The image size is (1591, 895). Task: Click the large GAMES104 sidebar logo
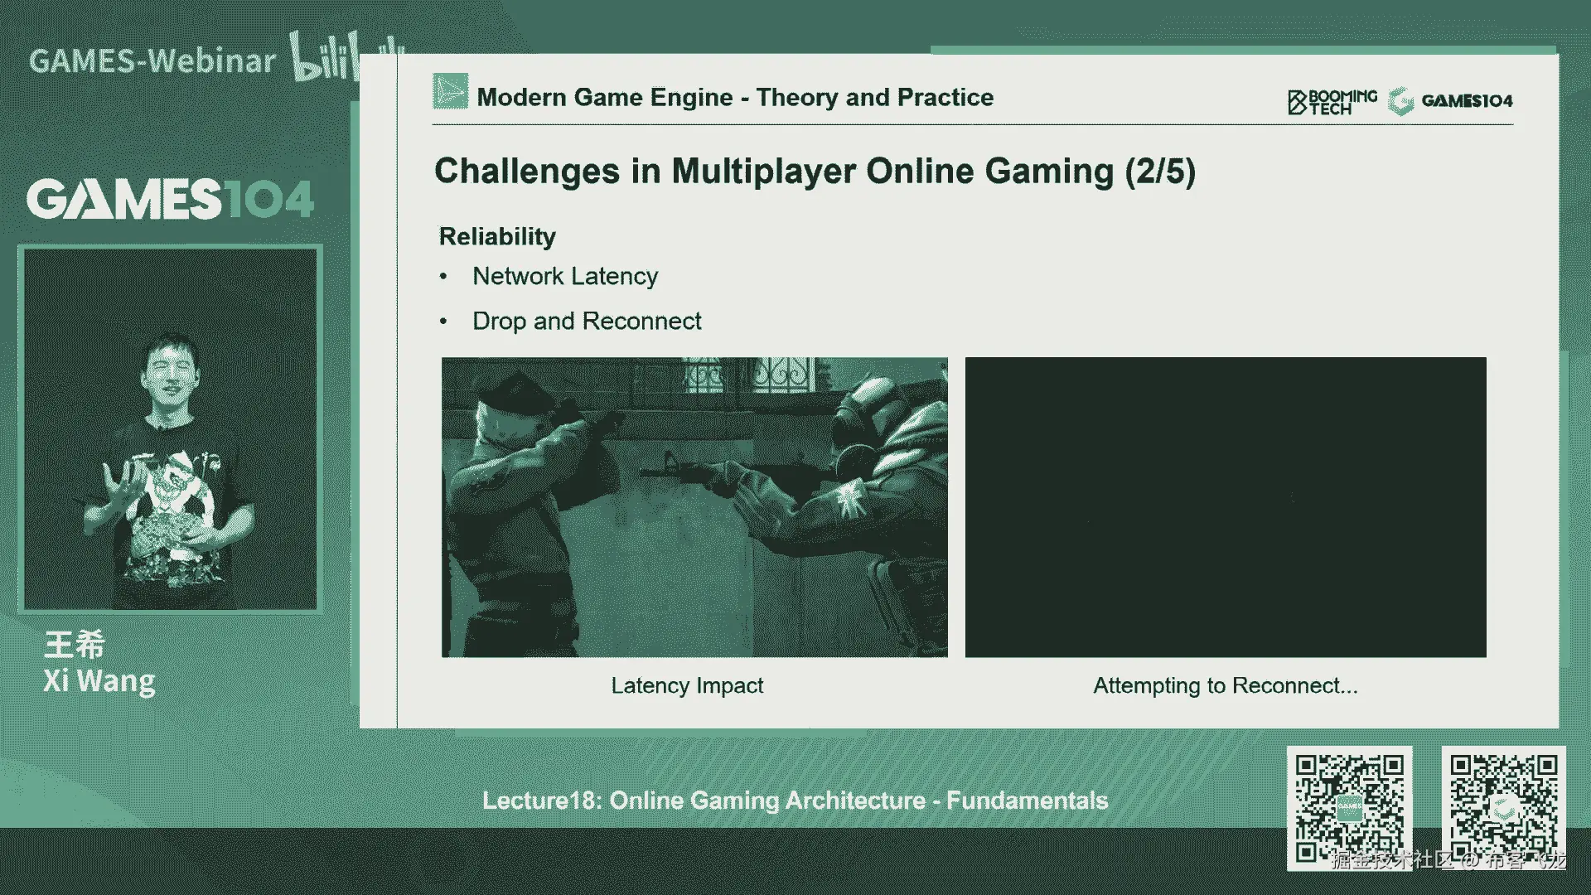pyautogui.click(x=170, y=200)
